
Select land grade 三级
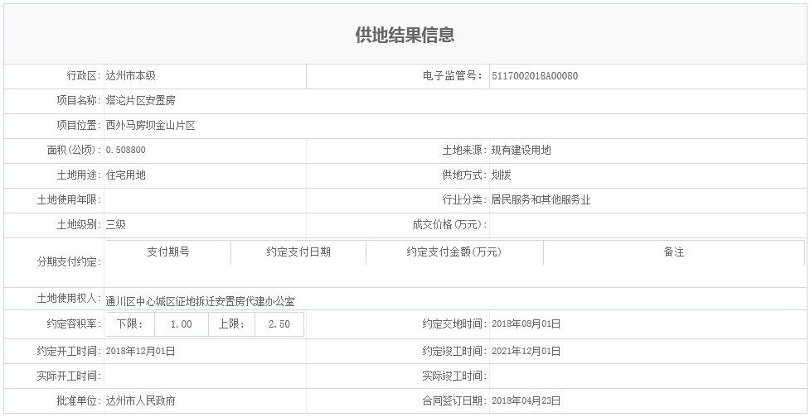[x=116, y=224]
